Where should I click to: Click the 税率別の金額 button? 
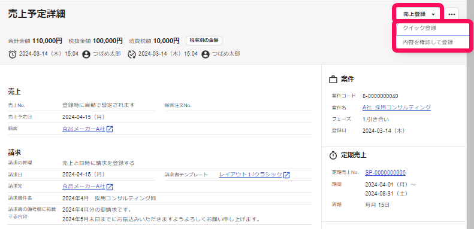204,41
